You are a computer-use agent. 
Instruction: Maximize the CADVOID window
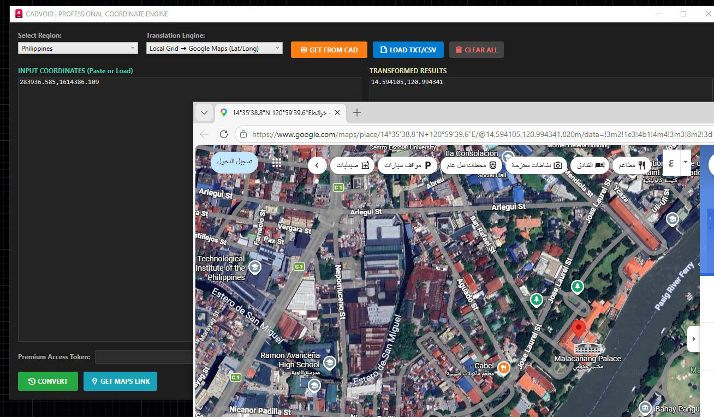pyautogui.click(x=683, y=14)
